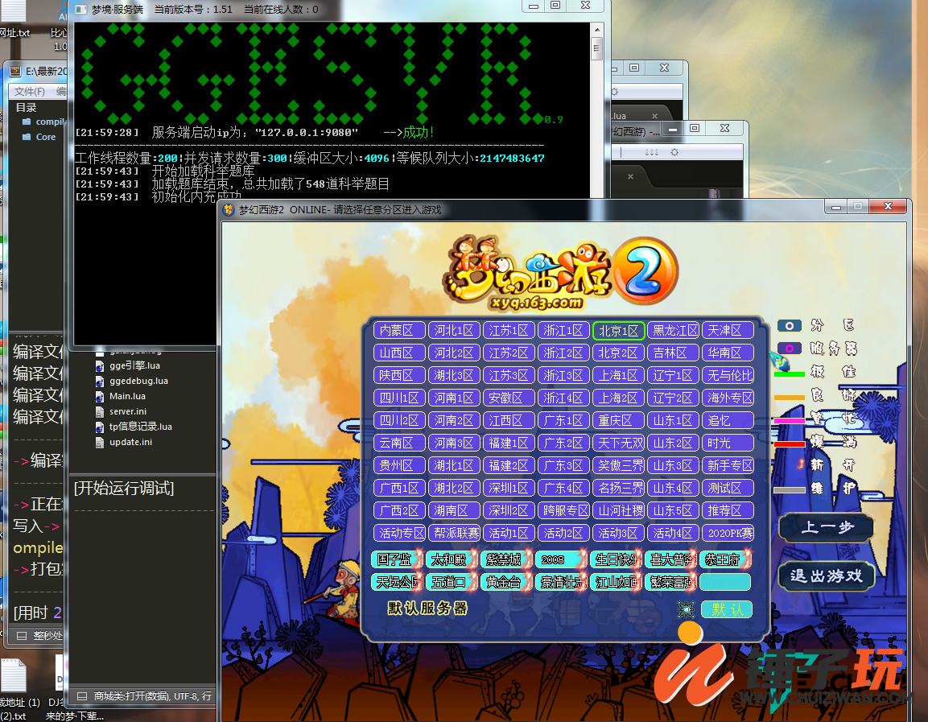Viewport: 928px width, 722px height.
Task: Pick 海外专区 region
Action: click(728, 398)
